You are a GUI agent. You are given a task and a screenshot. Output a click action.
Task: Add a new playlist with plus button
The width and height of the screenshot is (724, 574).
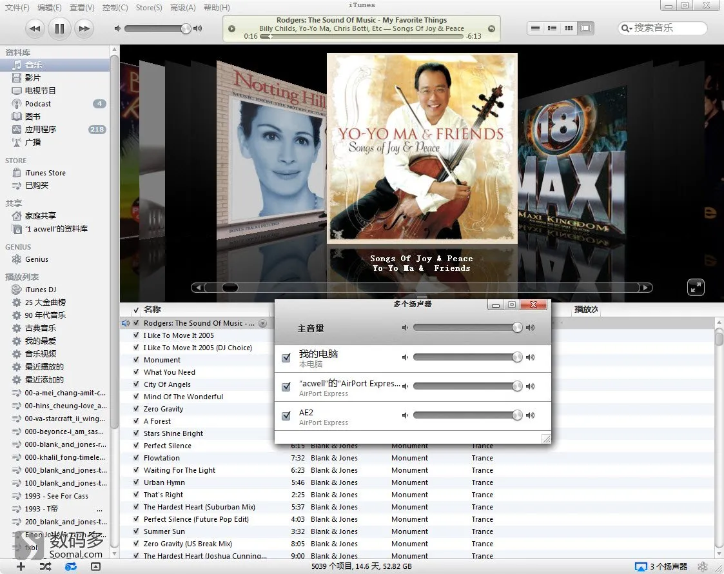(21, 566)
